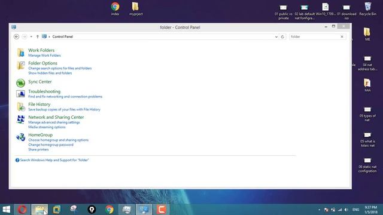Click the network signal tray icon
The height and width of the screenshot is (215, 383).
[x=340, y=210]
